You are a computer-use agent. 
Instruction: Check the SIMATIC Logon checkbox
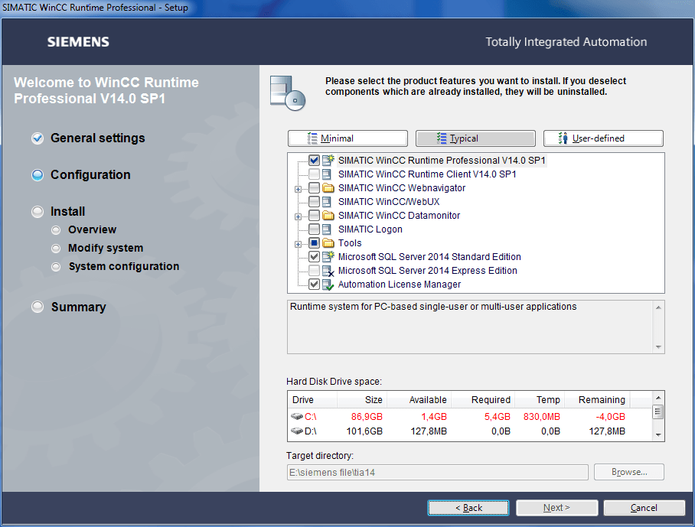[x=314, y=229]
